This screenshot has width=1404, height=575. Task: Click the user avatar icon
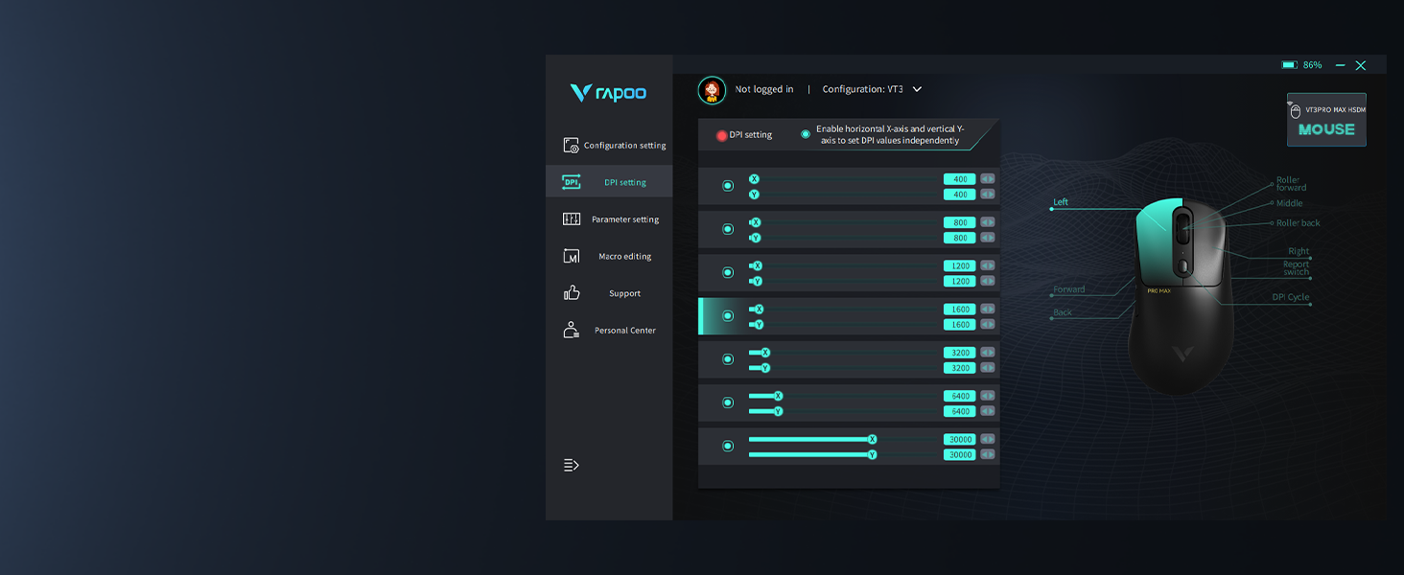pyautogui.click(x=712, y=90)
